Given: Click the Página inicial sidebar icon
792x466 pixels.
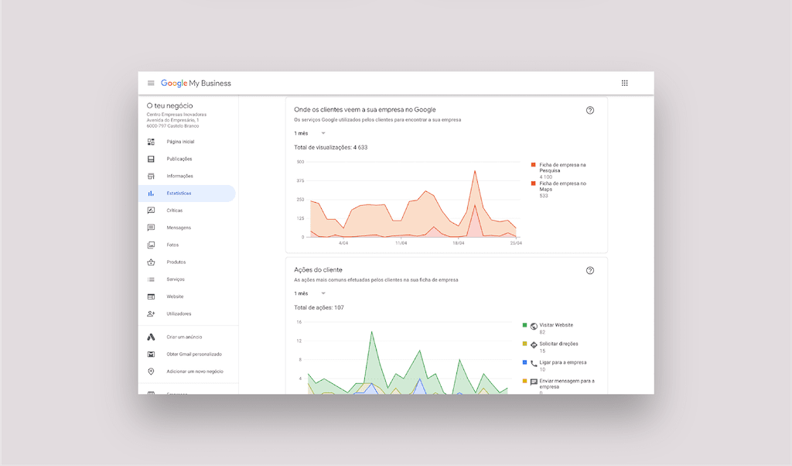Looking at the screenshot, I should 151,142.
